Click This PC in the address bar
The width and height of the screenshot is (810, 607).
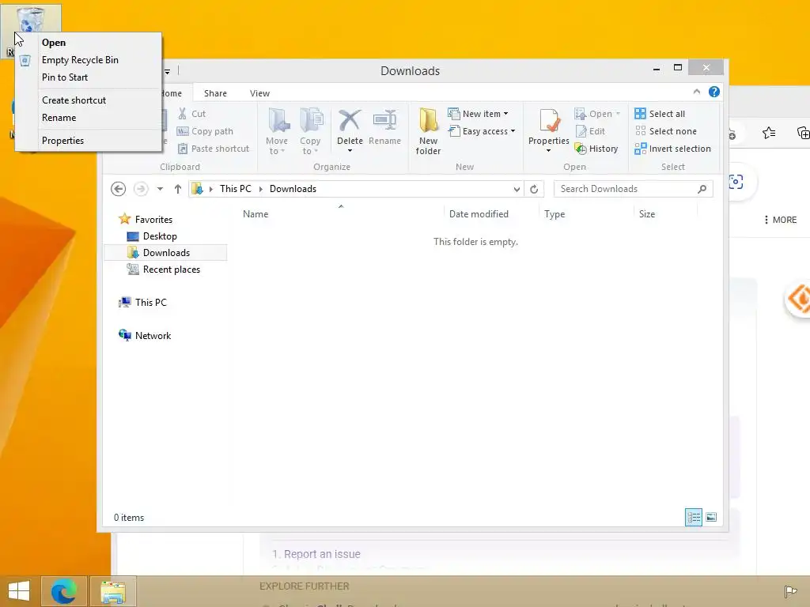pyautogui.click(x=236, y=189)
